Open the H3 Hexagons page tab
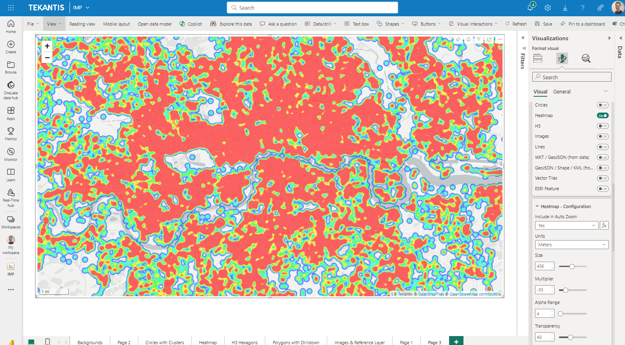The image size is (625, 345). pos(245,342)
